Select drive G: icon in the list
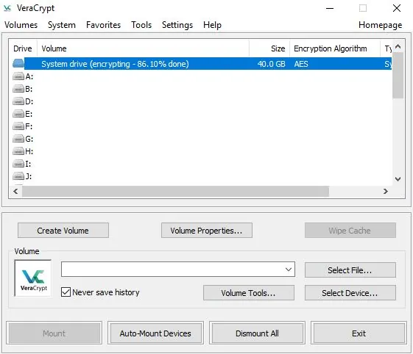The image size is (413, 354). click(x=18, y=139)
